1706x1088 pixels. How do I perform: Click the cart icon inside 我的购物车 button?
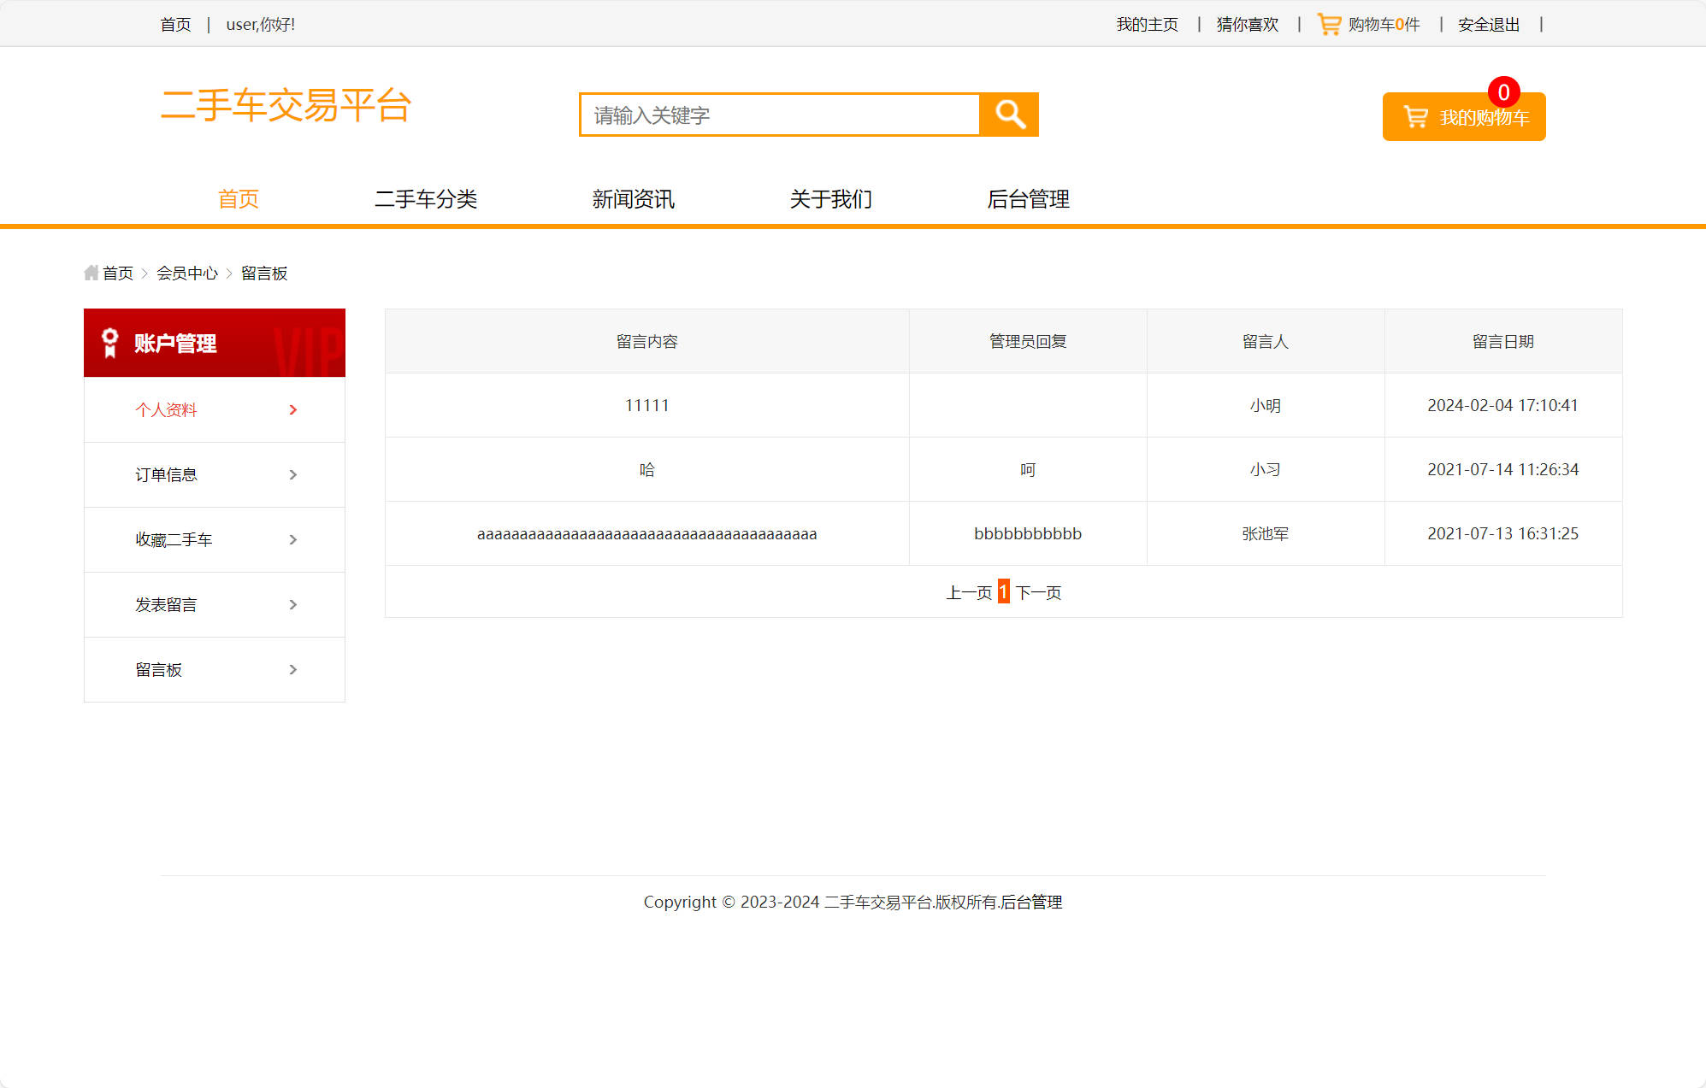1414,117
